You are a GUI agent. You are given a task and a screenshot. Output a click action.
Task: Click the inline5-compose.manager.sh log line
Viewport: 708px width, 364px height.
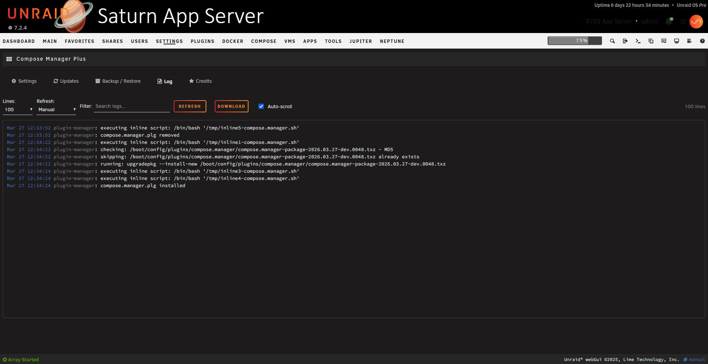[x=153, y=128]
